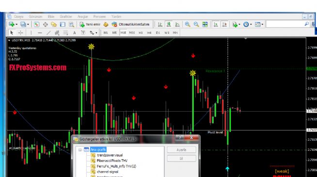This screenshot has width=317, height=177.
Task: Zoom out of the chart
Action: click(196, 24)
